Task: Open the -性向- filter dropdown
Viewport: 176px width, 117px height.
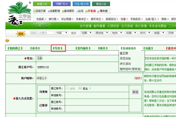Action: pyautogui.click(x=117, y=33)
